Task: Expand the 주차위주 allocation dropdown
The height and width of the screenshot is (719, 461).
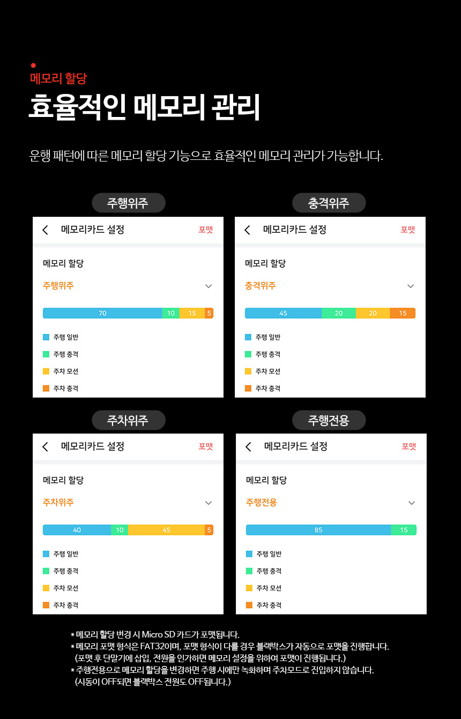Action: click(x=209, y=503)
